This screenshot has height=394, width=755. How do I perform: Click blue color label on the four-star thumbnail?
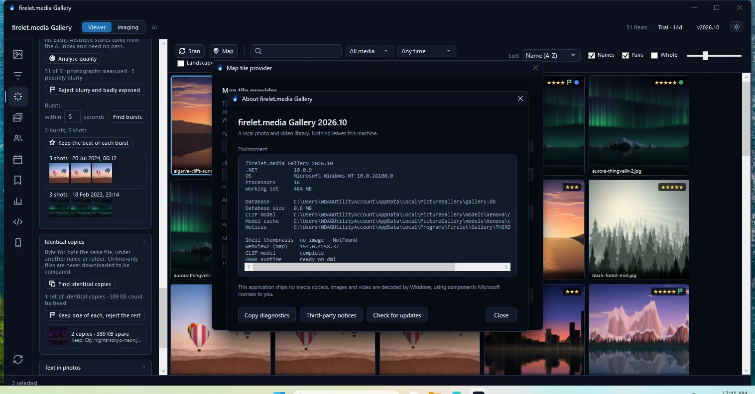pos(576,83)
